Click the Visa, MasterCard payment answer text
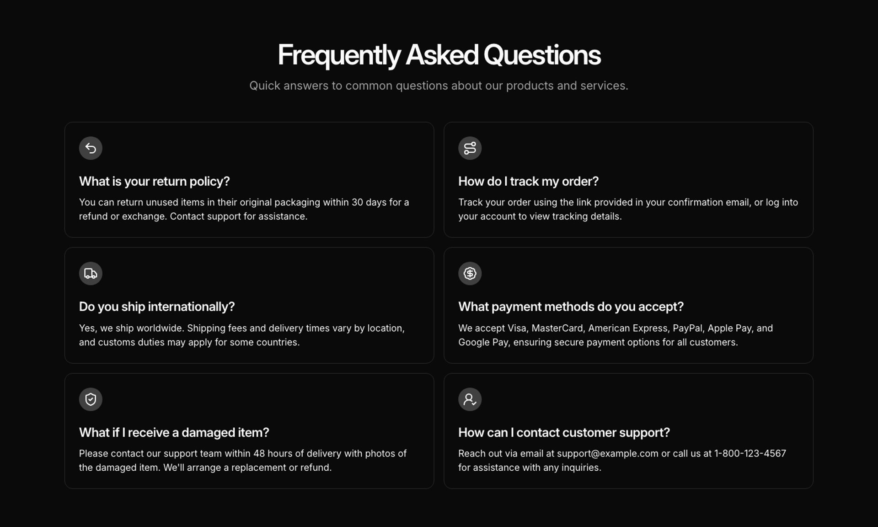 616,335
